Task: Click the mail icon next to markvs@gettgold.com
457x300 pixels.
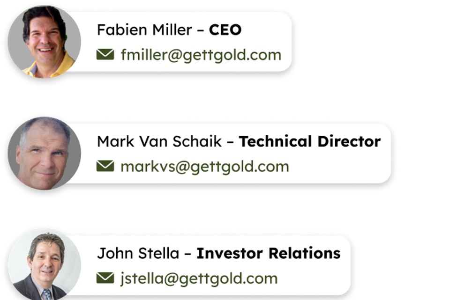Action: tap(105, 166)
